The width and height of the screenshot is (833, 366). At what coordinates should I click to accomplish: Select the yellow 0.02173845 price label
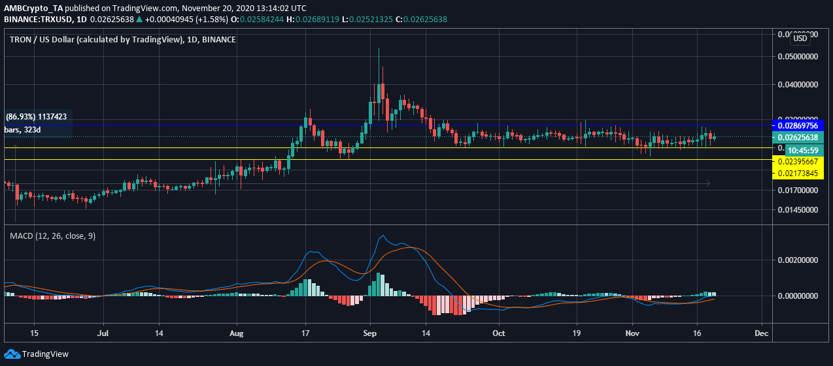click(794, 173)
